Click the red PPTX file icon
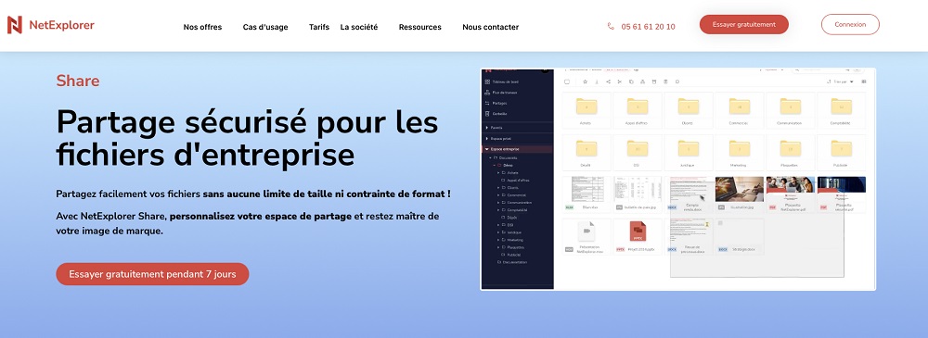This screenshot has width=928, height=338. pos(638,232)
